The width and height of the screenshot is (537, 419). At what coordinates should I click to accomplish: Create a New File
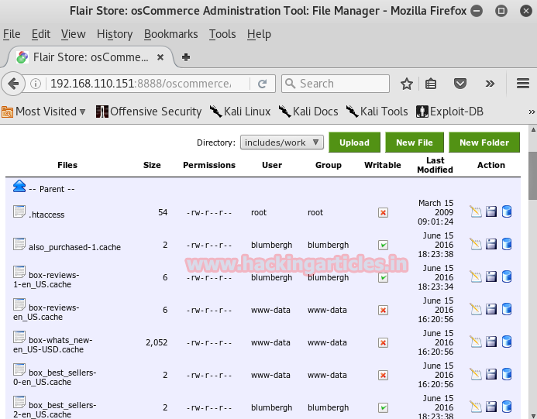pyautogui.click(x=415, y=143)
